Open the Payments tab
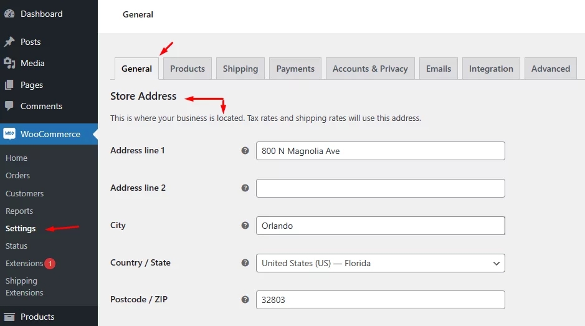Screen dimensions: 585x326 pos(295,69)
